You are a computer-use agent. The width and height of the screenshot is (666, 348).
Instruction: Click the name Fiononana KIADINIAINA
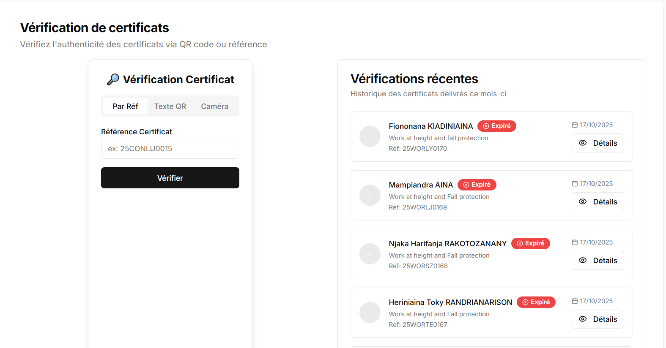431,126
